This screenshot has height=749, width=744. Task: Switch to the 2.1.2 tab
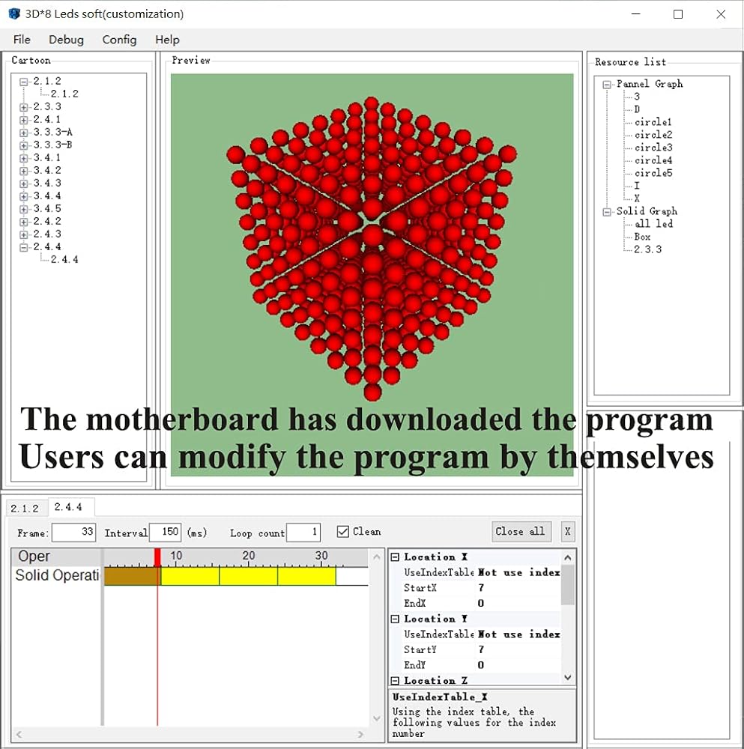point(25,509)
